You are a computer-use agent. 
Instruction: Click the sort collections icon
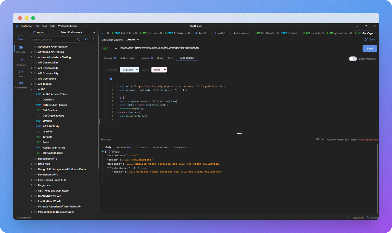[86, 39]
